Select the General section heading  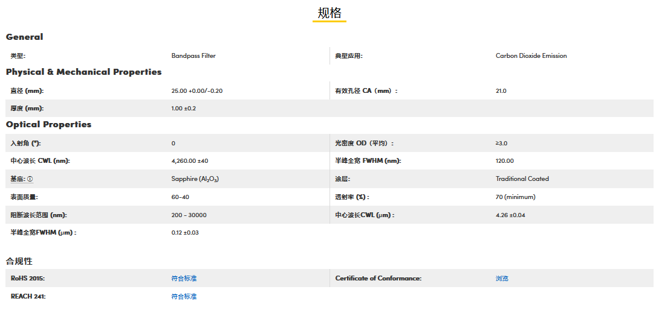25,37
